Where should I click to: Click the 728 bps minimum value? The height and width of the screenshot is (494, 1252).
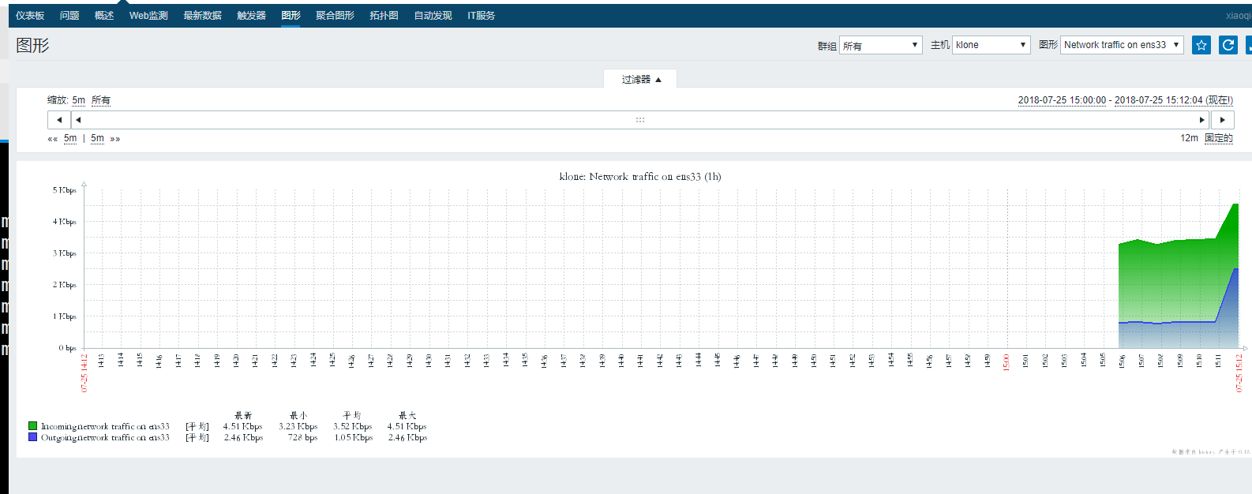coord(302,437)
